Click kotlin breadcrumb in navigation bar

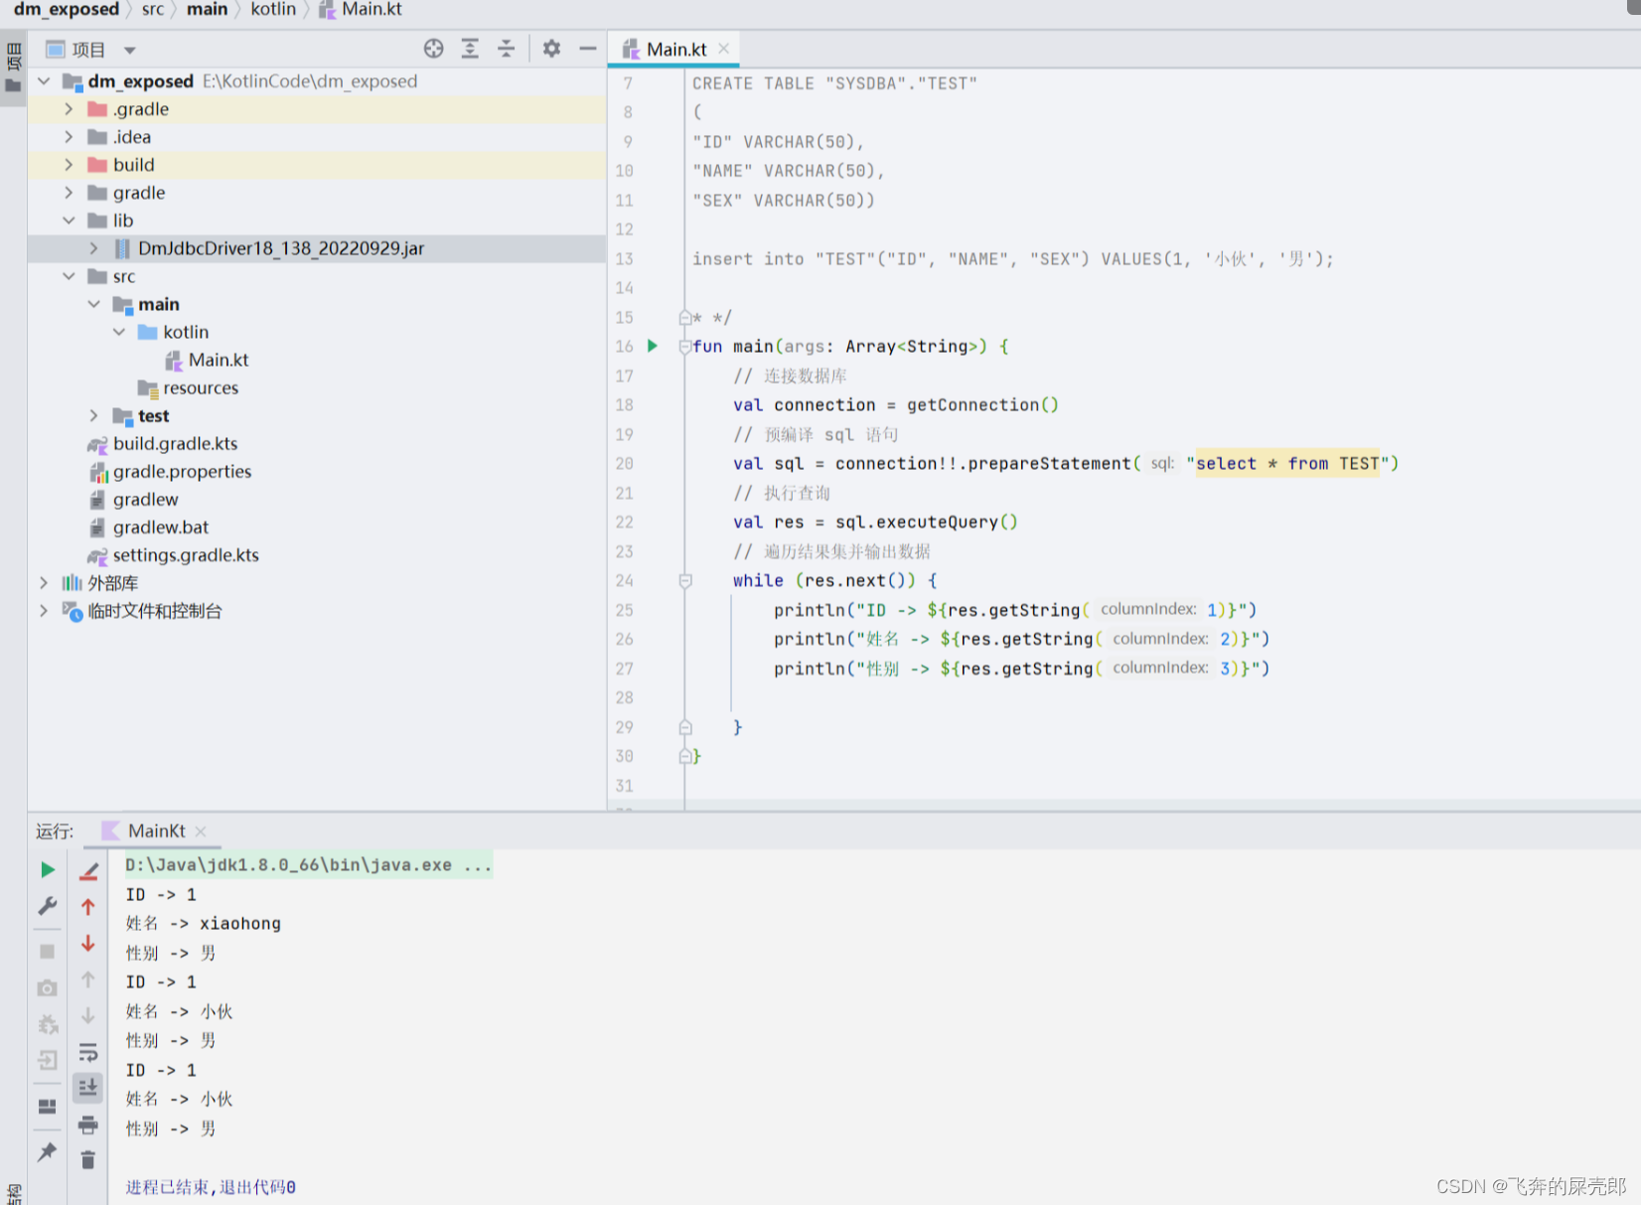coord(273,9)
